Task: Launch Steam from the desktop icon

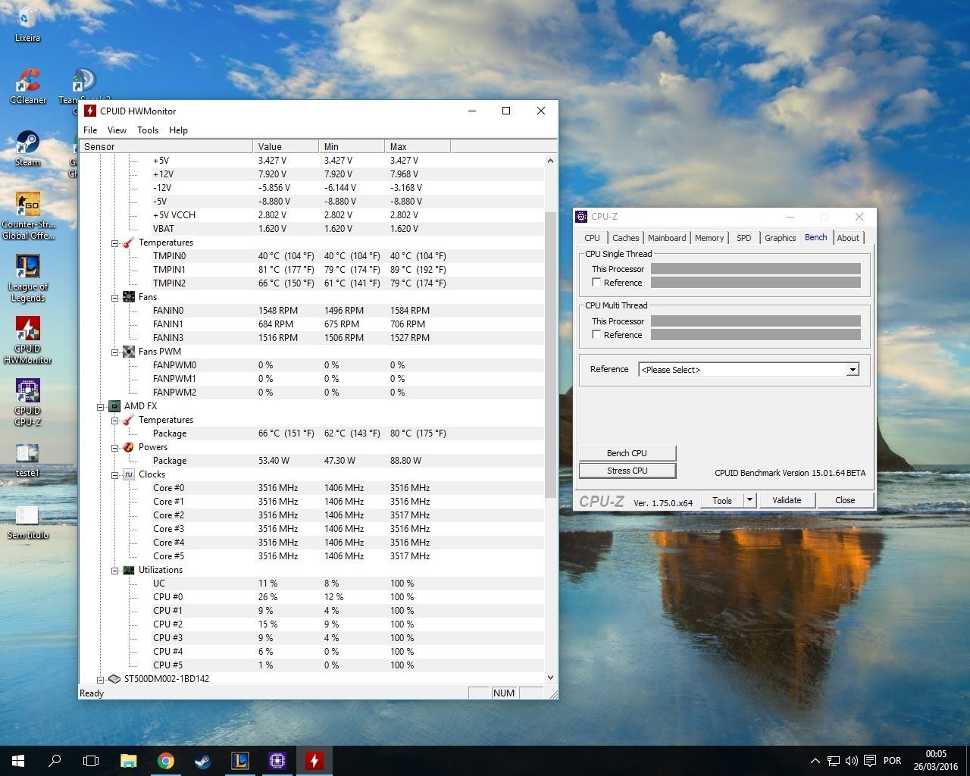Action: tap(28, 149)
